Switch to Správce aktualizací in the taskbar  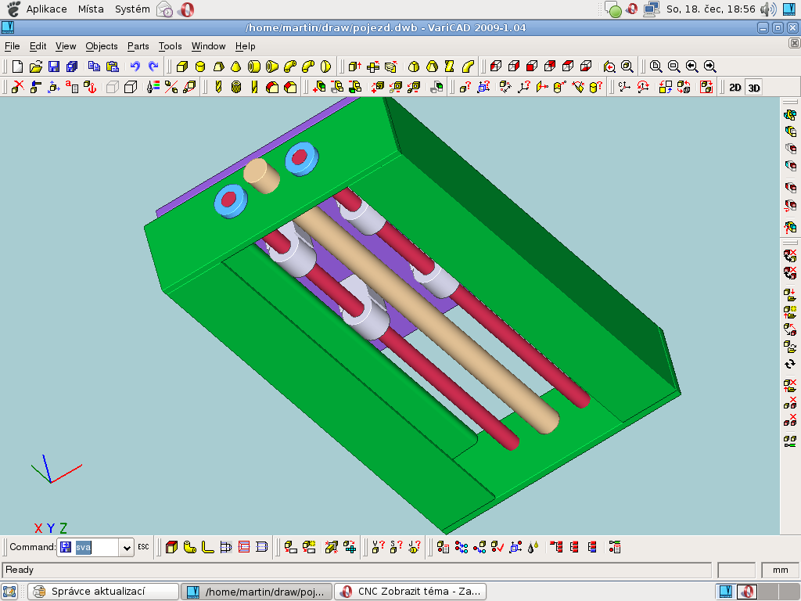coord(102,592)
